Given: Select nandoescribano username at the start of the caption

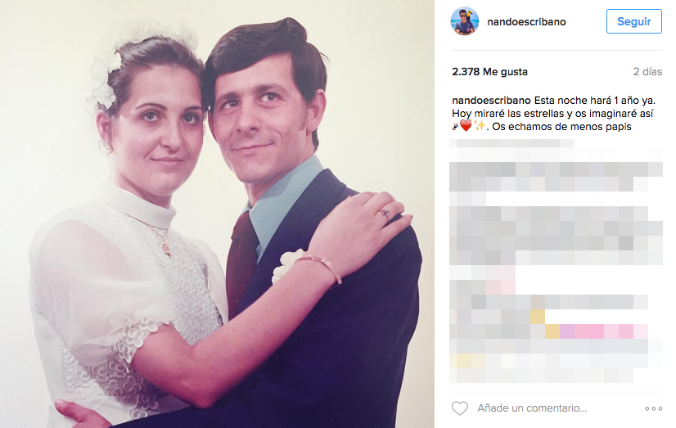Looking at the screenshot, I should pos(491,101).
